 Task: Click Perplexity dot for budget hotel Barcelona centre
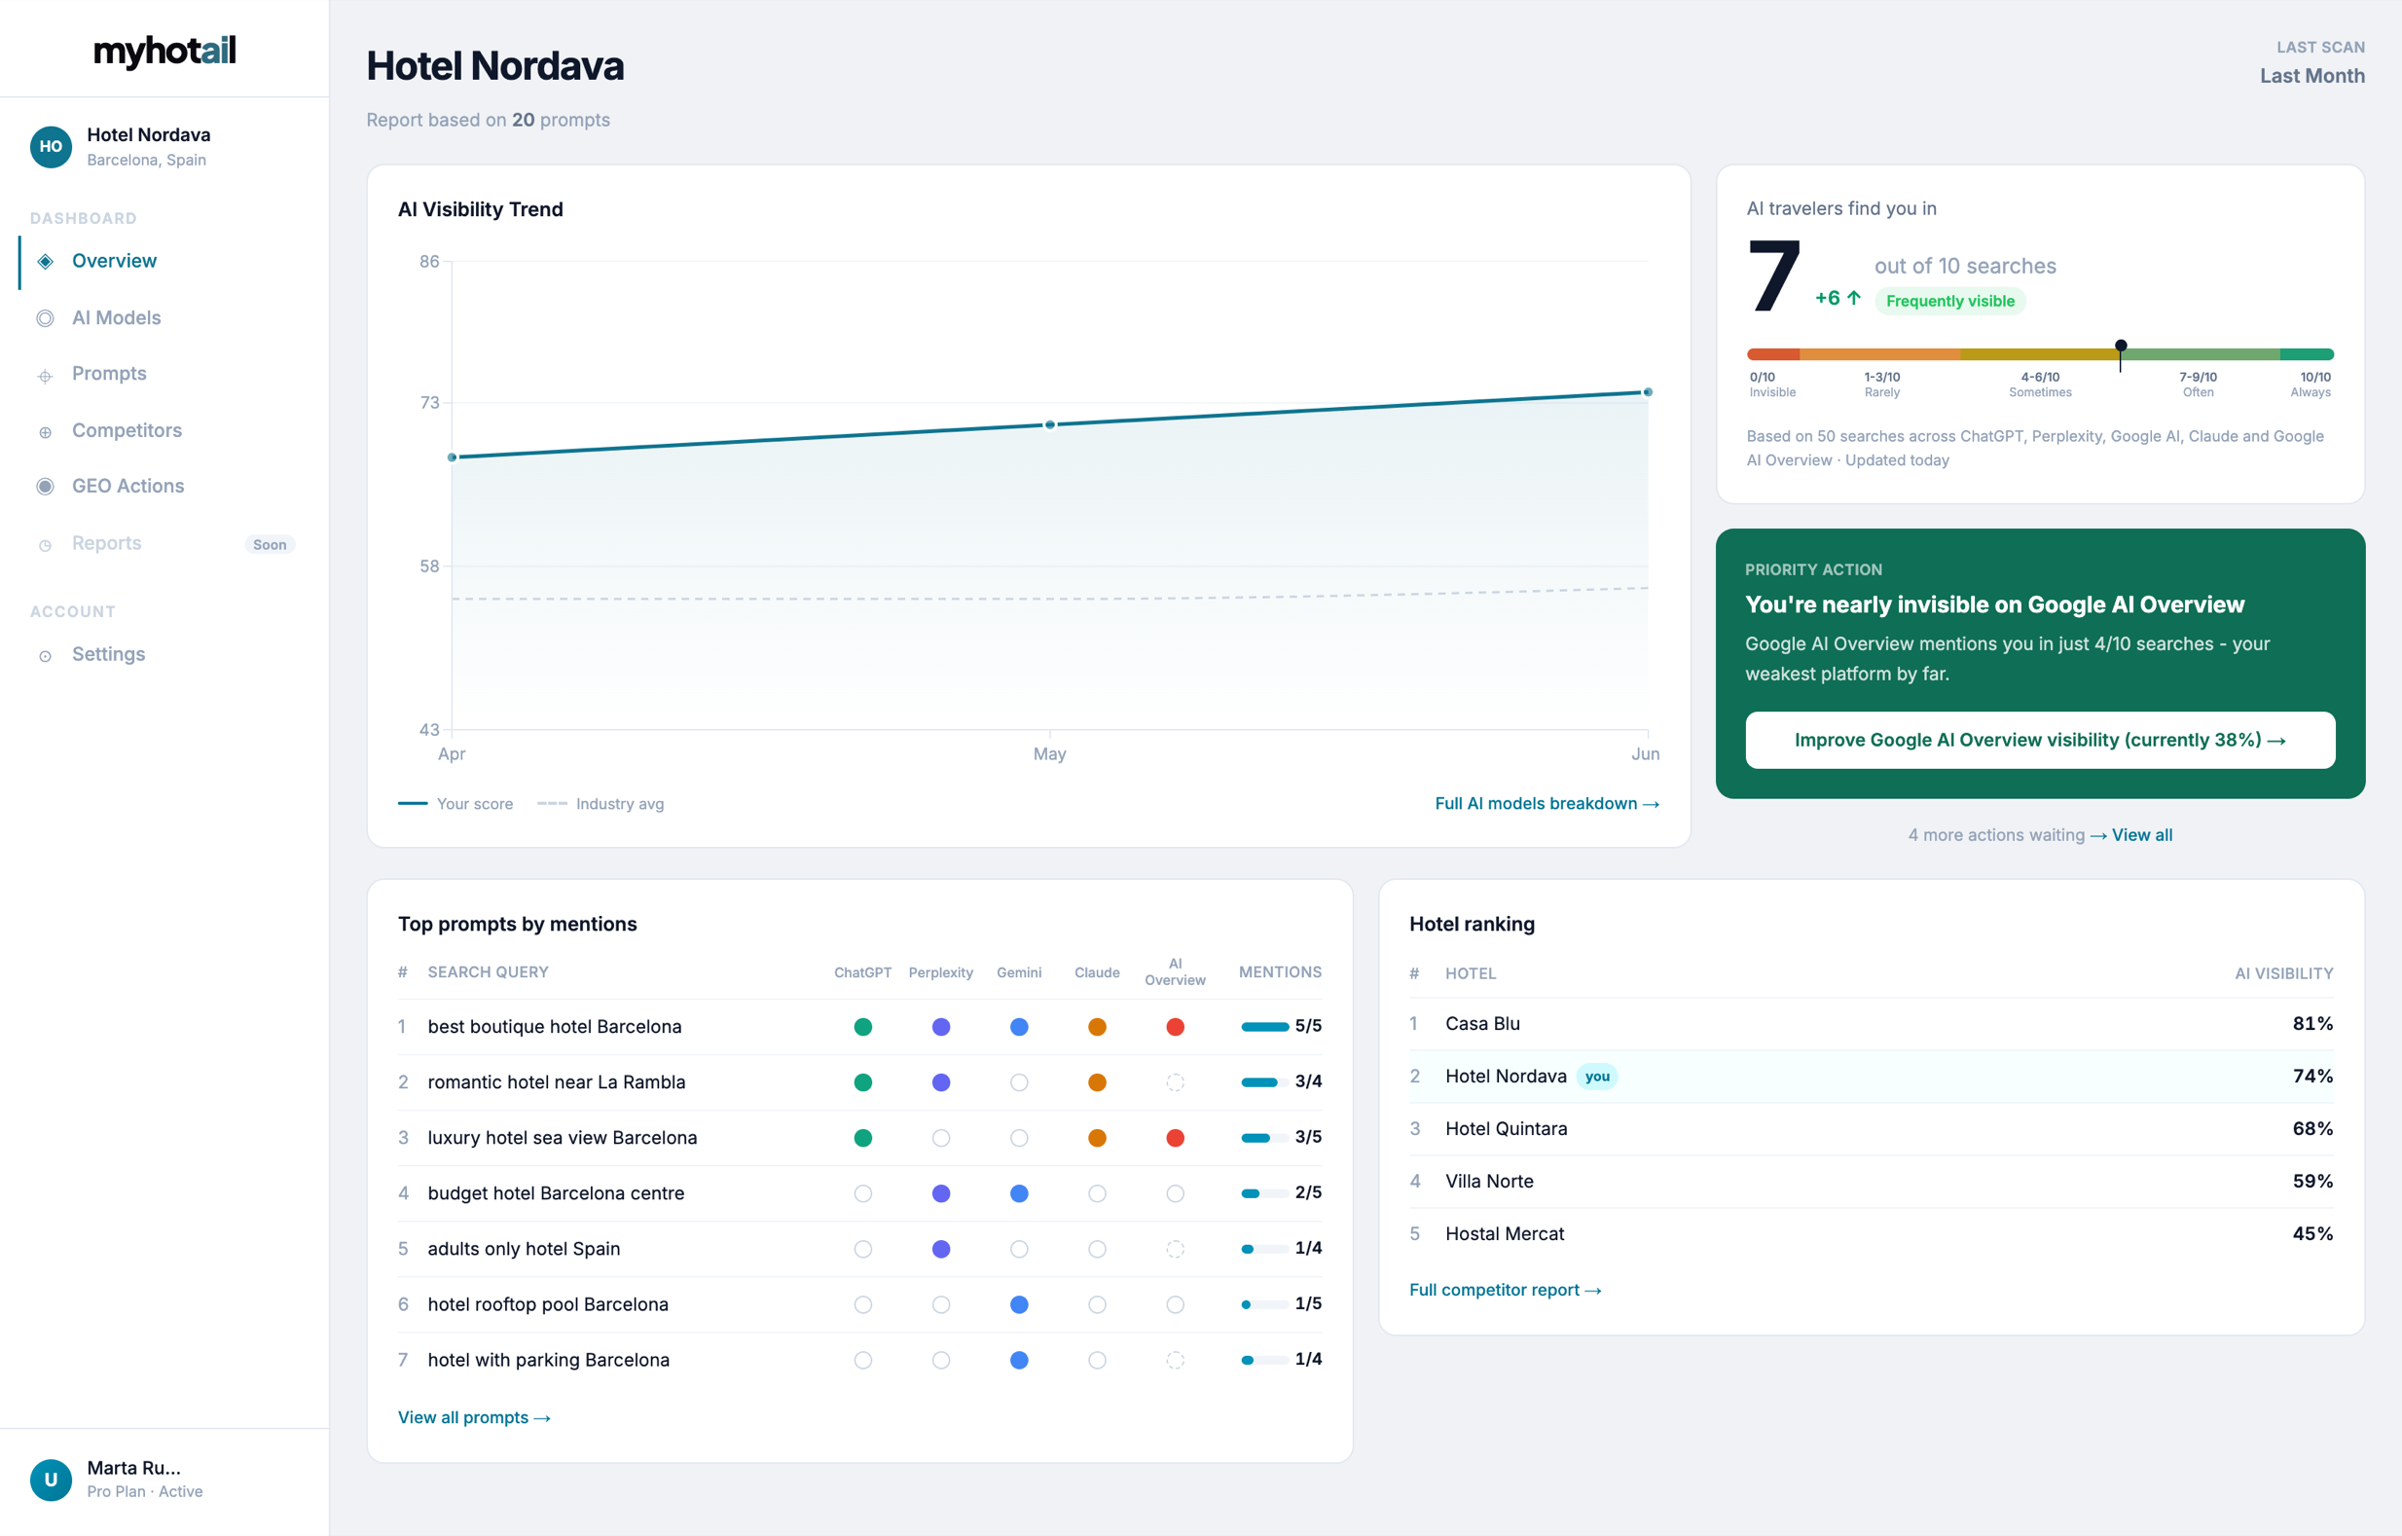click(940, 1193)
